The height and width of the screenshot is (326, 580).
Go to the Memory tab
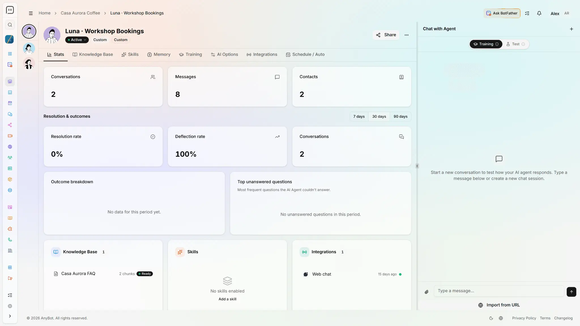point(159,55)
